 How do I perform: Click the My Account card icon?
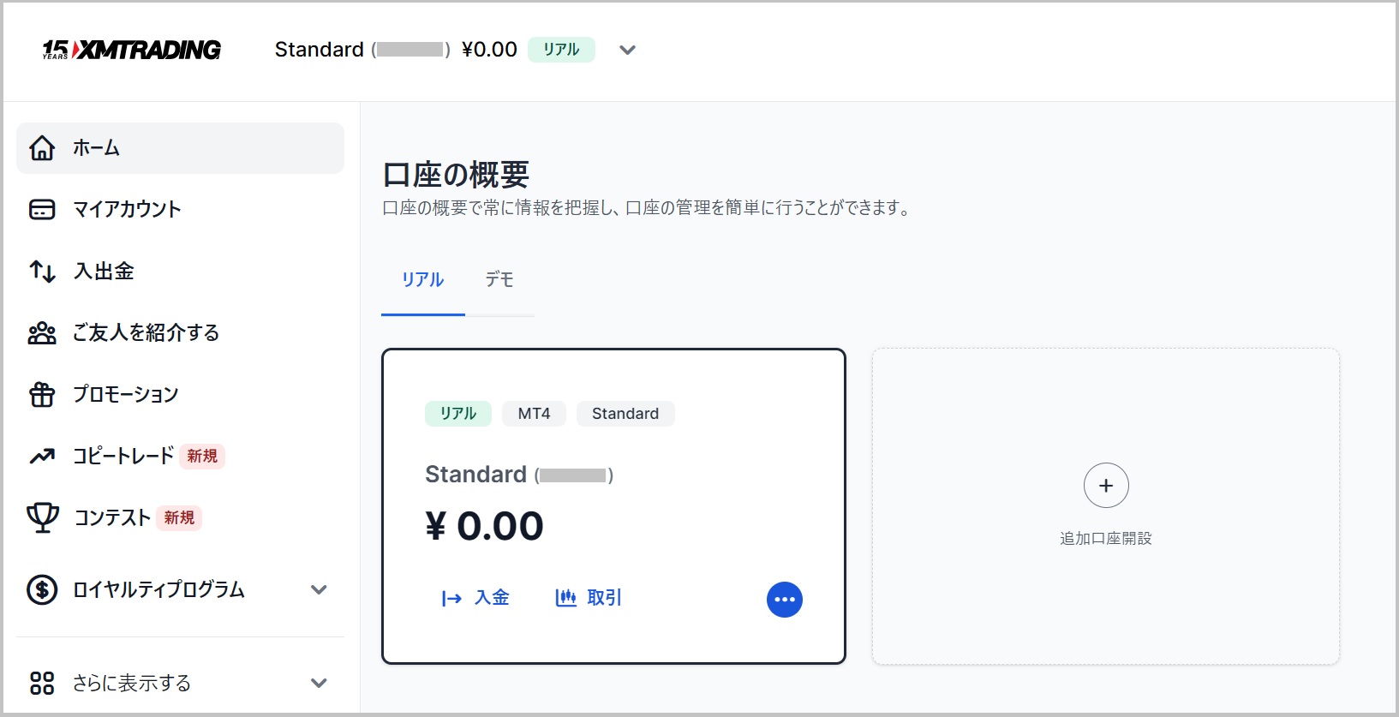coord(42,210)
